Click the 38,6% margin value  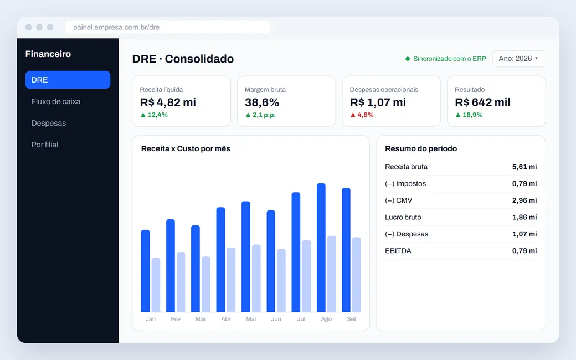tap(262, 102)
